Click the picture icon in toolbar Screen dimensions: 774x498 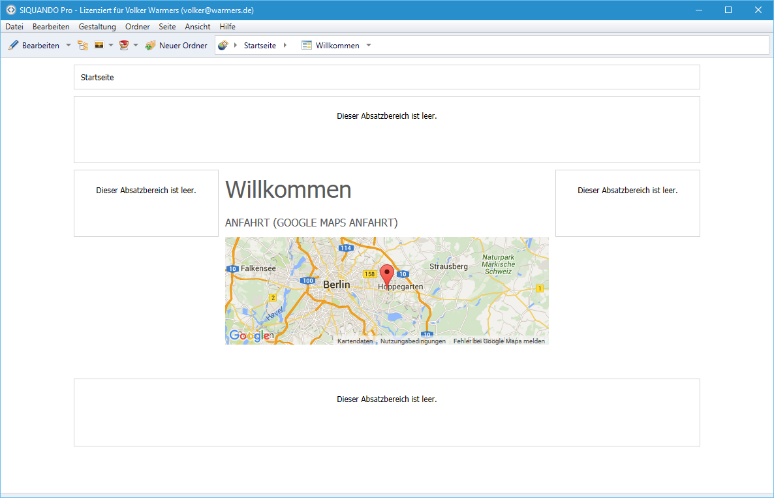point(99,46)
